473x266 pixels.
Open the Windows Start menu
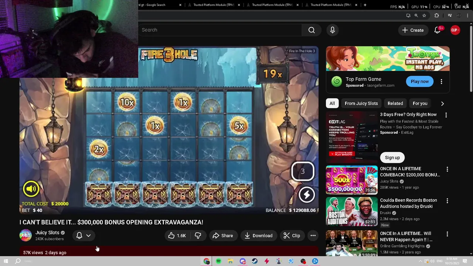pos(6,261)
